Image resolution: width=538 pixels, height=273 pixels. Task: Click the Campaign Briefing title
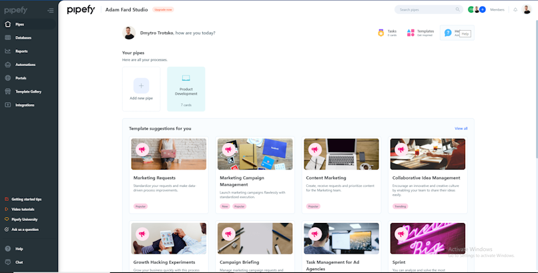click(x=239, y=262)
